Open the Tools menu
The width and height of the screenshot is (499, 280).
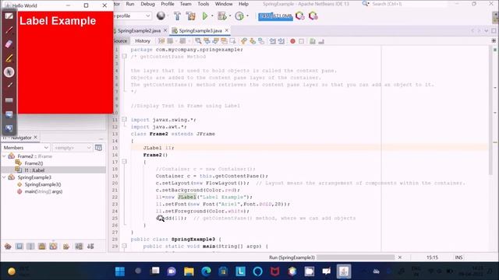[x=203, y=4]
